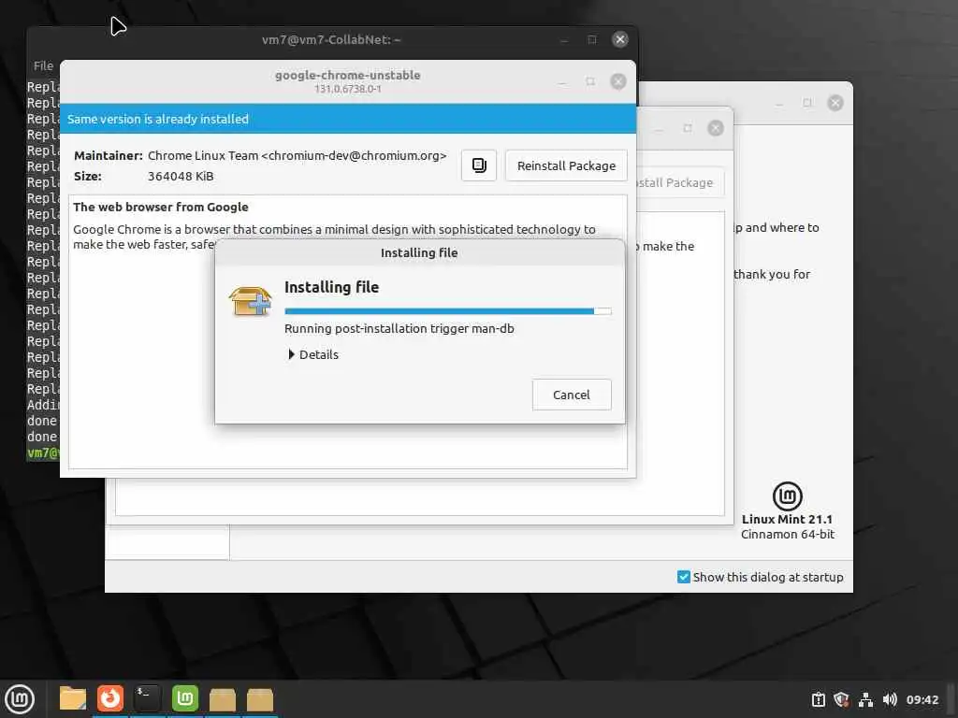958x718 pixels.
Task: Click the installation progress bar
Action: click(x=448, y=311)
